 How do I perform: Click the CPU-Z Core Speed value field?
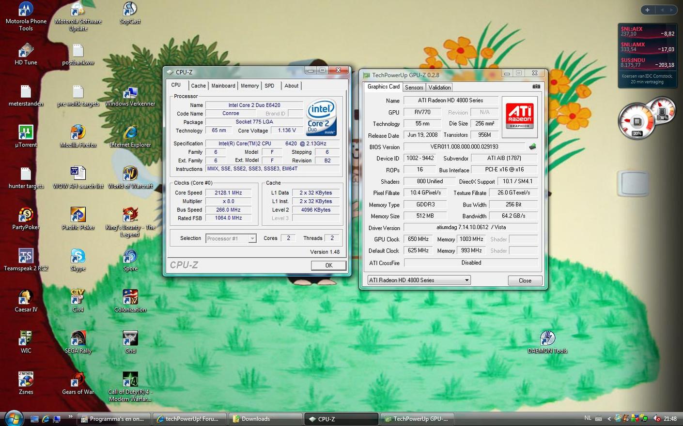pyautogui.click(x=228, y=192)
